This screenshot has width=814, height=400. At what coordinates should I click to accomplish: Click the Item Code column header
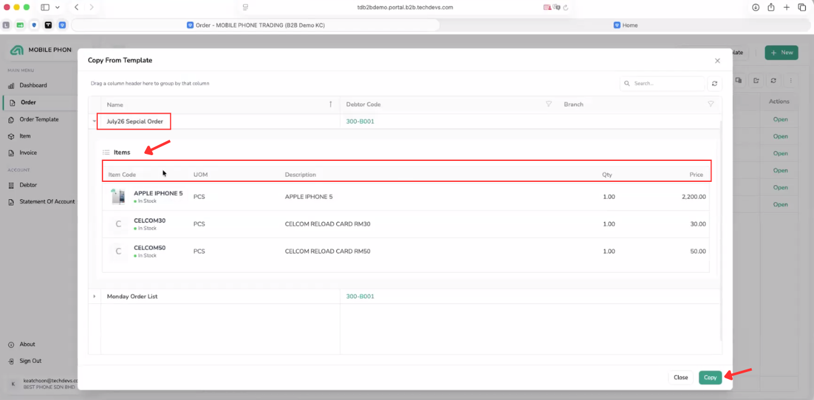[x=122, y=174]
